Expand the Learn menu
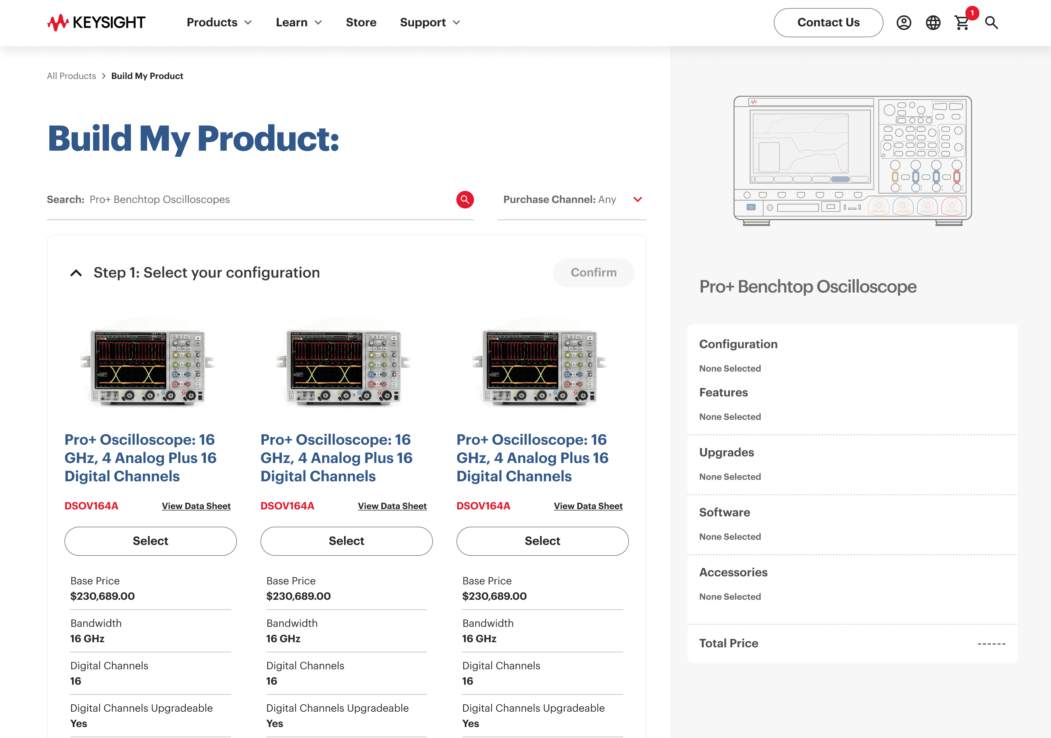 (299, 22)
